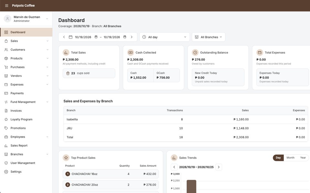Open the All day time dropdown

coord(164,37)
